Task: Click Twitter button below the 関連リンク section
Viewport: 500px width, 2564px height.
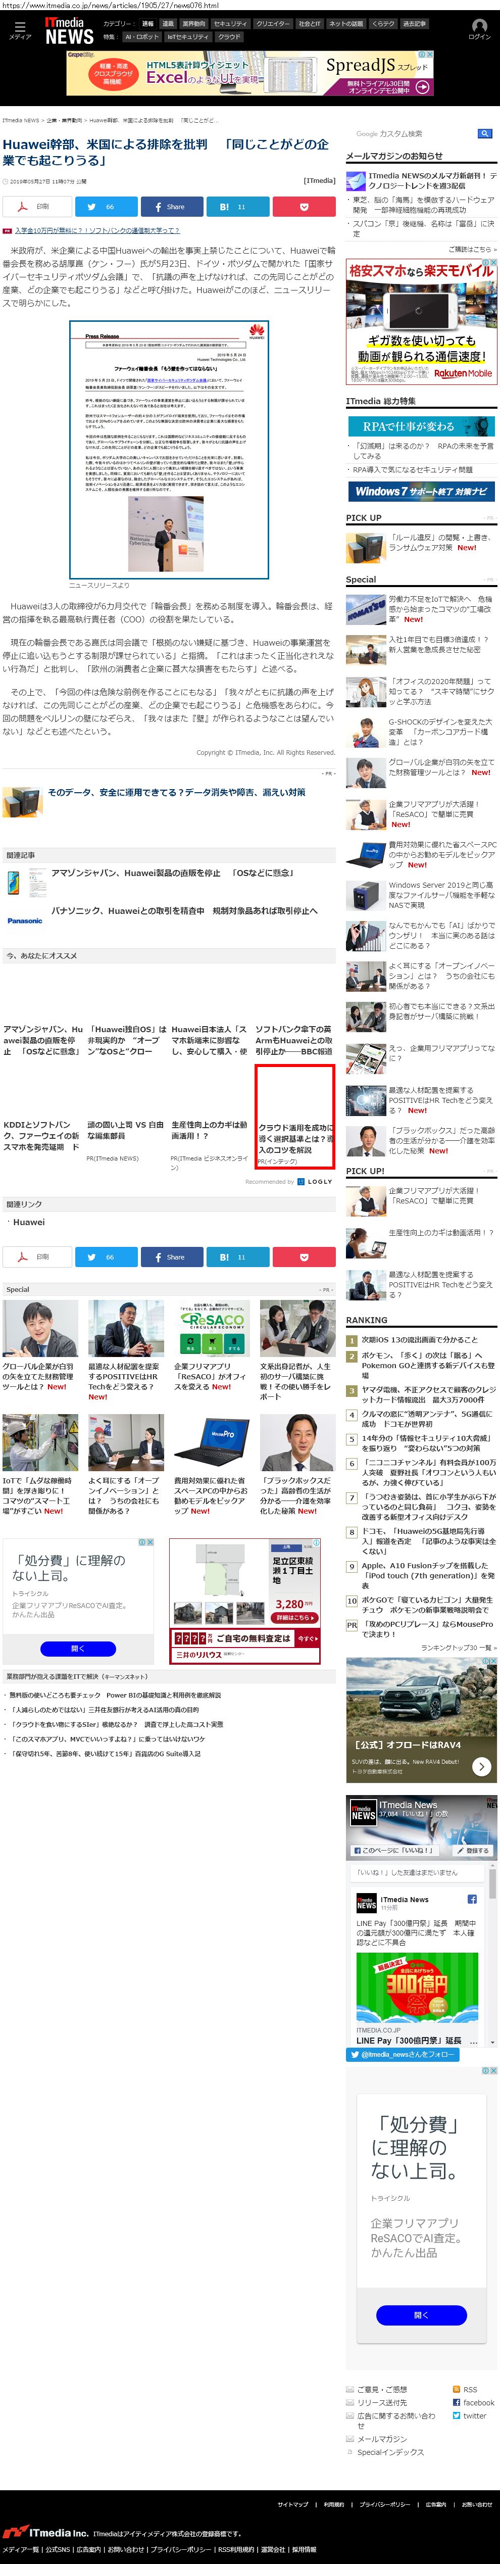Action: (107, 1256)
